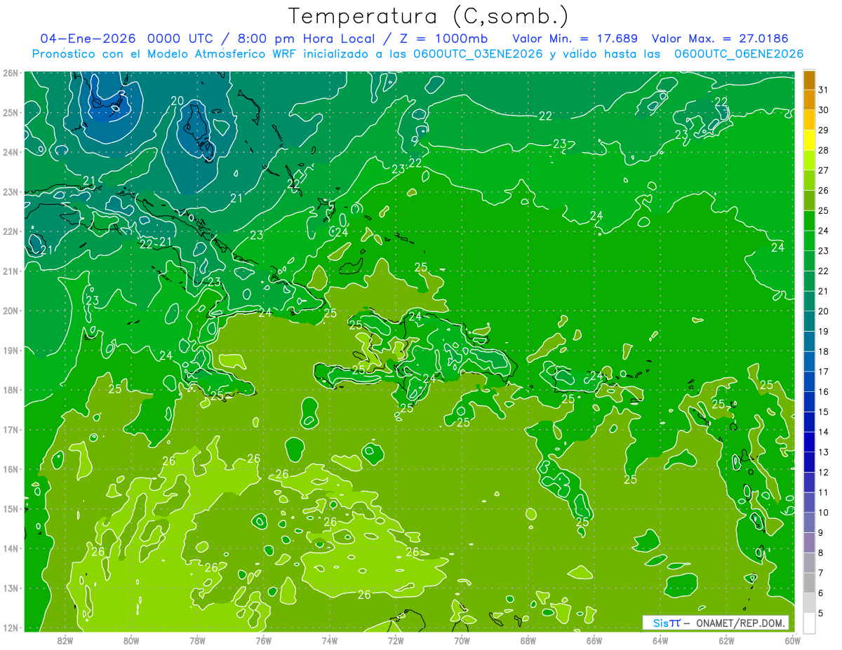
Task: Select the '72W' longitude label
Action: tap(396, 639)
